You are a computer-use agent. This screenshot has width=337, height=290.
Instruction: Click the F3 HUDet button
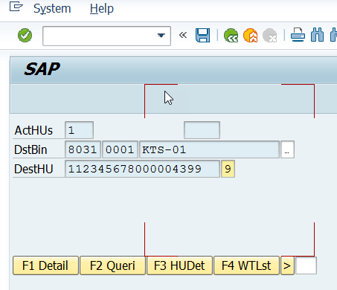[179, 265]
